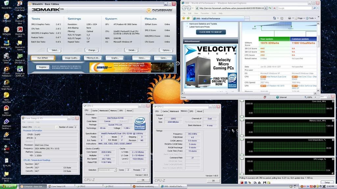Screen dimensions: 337x189
Task: Open the IE search provider dropdown arrow
Action: (x=318, y=8)
